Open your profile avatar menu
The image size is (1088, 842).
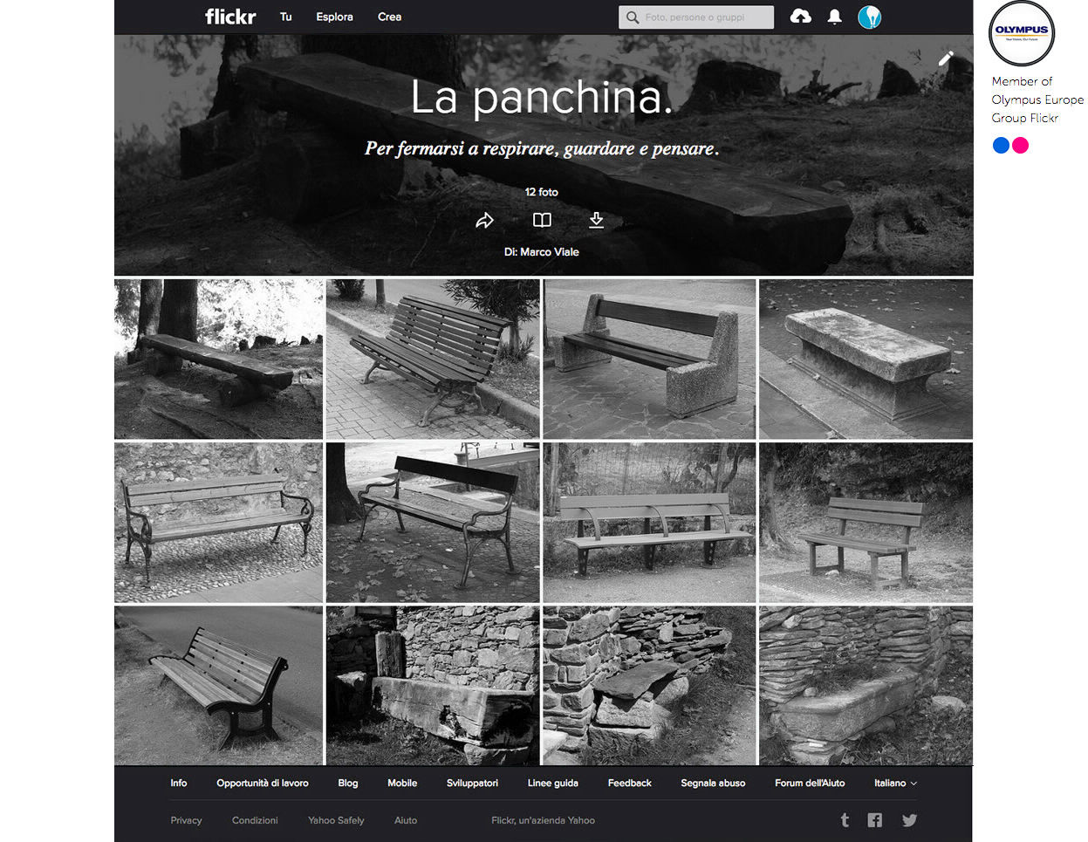click(869, 17)
